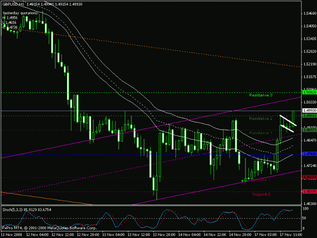
Task: Select the 'Yesterday quotations:' label
Action: [20, 13]
